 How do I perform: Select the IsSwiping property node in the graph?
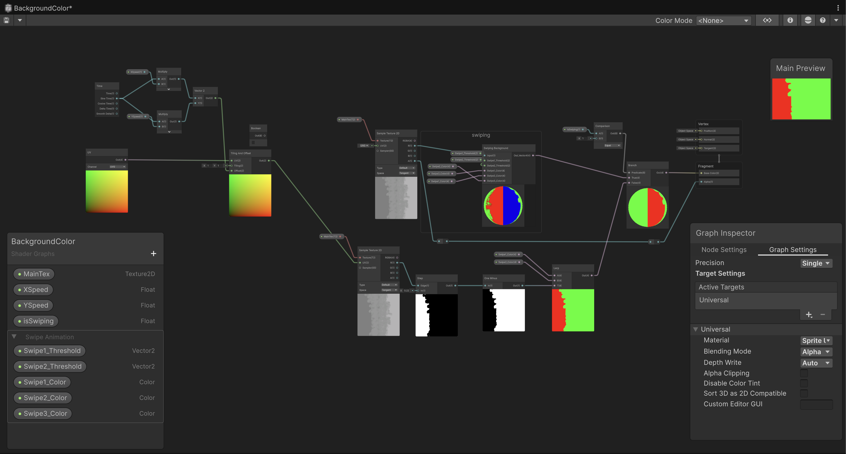[x=575, y=129]
